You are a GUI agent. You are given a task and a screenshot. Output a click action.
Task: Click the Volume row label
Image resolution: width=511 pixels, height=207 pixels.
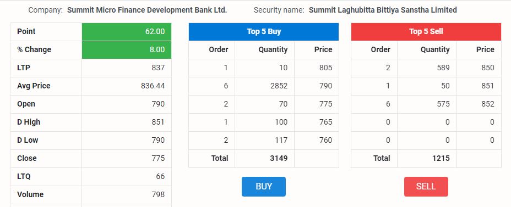[30, 194]
